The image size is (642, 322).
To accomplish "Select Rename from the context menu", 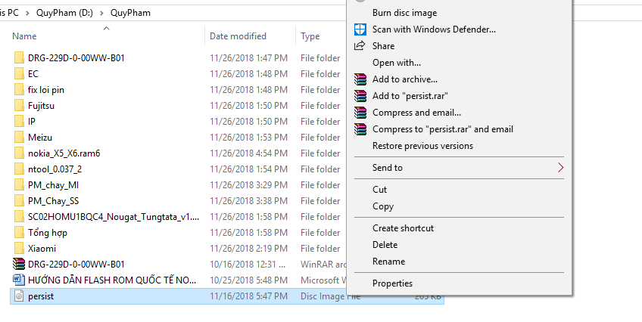I will coord(388,262).
